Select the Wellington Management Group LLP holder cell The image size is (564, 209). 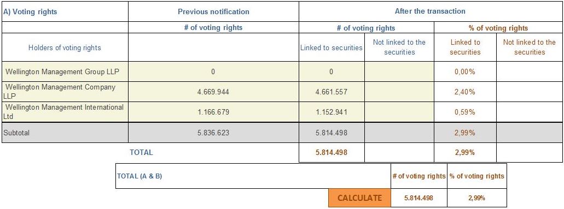click(x=65, y=71)
